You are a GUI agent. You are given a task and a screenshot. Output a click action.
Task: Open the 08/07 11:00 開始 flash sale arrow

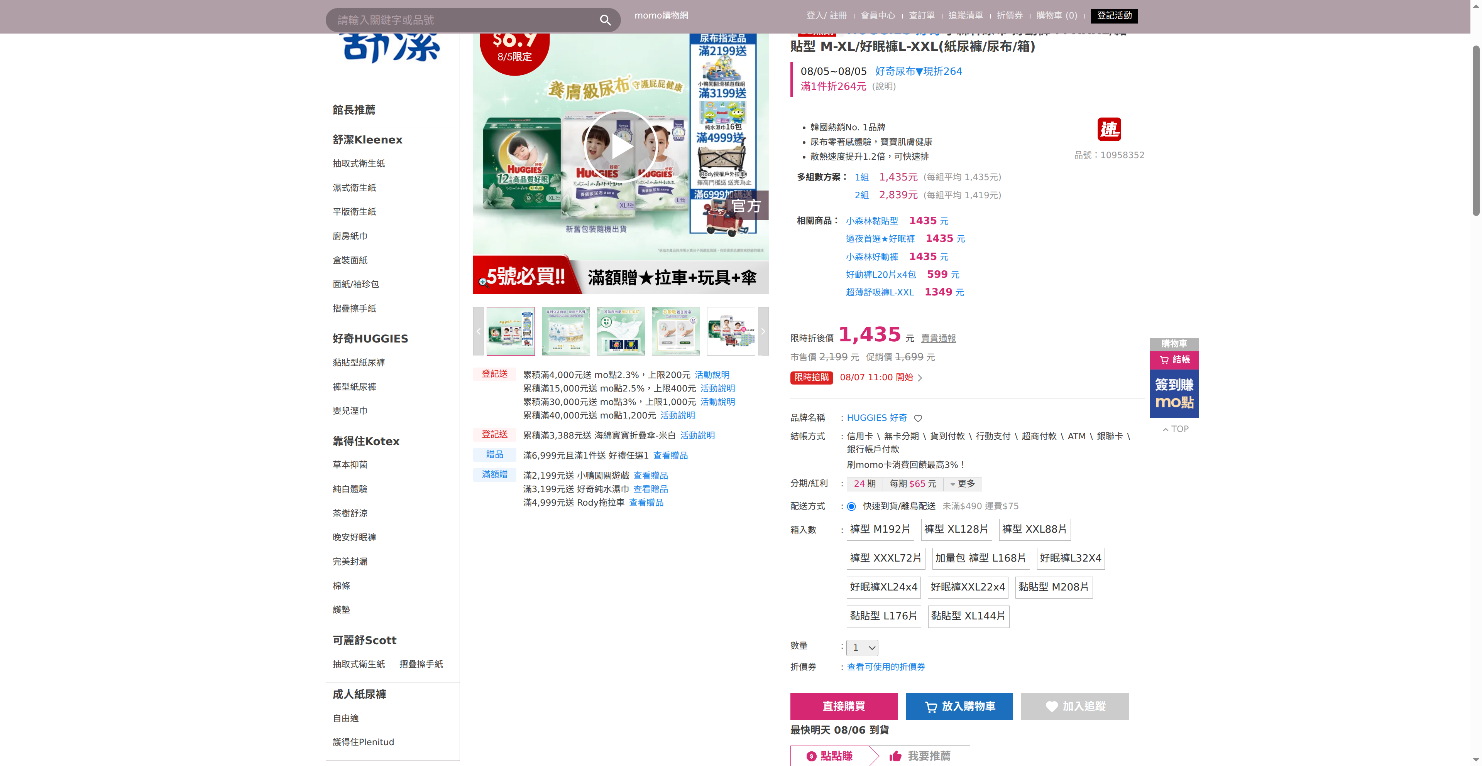(920, 378)
